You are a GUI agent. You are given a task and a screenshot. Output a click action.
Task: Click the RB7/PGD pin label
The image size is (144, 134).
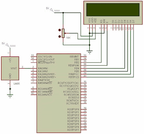coord(74,77)
